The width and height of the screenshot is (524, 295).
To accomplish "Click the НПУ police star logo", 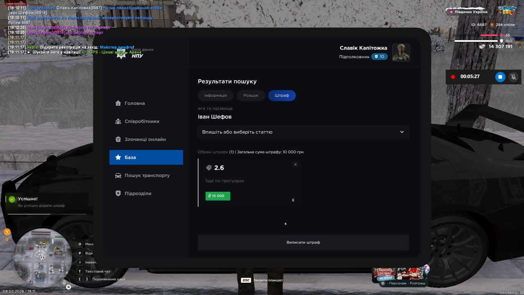I will tap(122, 54).
